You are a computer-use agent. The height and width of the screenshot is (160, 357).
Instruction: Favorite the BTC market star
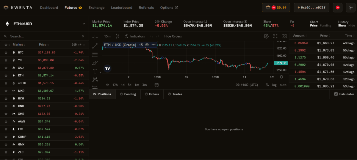pyautogui.click(x=6, y=52)
